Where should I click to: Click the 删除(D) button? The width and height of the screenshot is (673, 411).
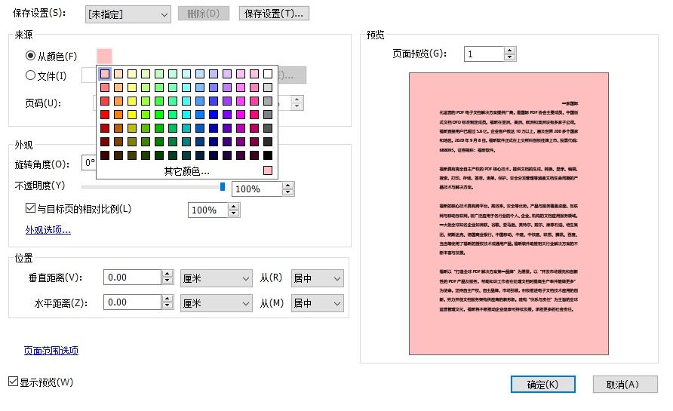tap(204, 14)
